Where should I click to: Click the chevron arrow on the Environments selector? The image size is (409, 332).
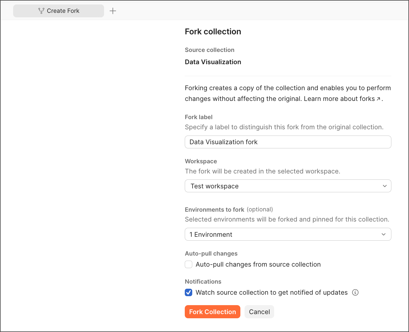pyautogui.click(x=384, y=234)
